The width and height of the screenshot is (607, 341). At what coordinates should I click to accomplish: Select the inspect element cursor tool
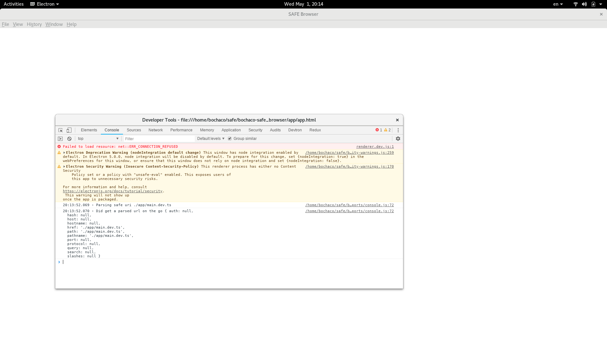point(60,130)
